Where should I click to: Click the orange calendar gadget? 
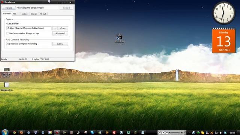[223, 40]
